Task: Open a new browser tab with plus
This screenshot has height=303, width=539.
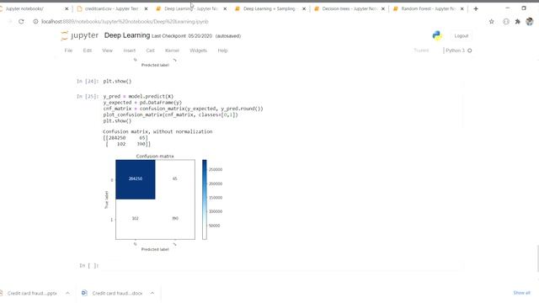Action: (x=476, y=8)
